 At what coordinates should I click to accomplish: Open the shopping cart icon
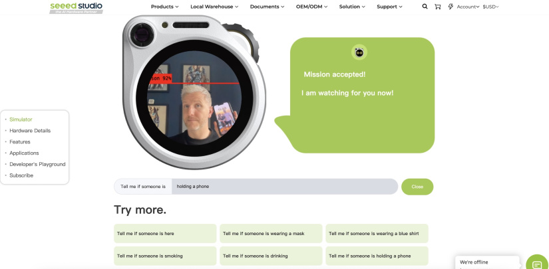[438, 7]
